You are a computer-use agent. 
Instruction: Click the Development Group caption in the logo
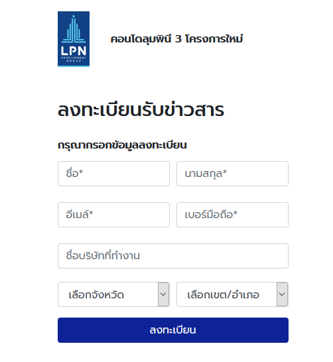[x=74, y=59]
